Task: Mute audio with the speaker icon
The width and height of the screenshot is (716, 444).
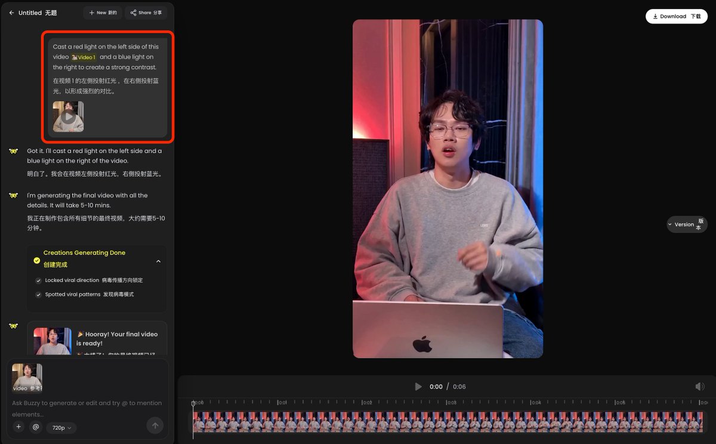Action: [x=700, y=387]
